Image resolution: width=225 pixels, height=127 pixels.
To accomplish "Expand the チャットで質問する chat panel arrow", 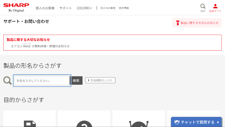I will [218, 122].
